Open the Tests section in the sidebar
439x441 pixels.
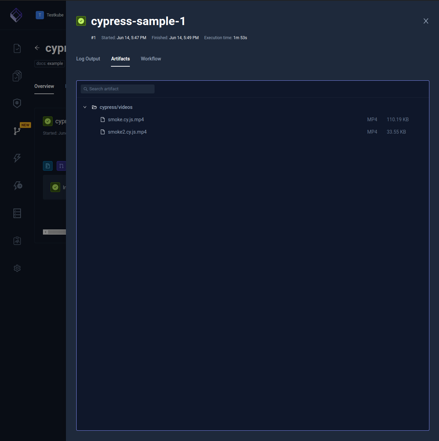point(17,48)
